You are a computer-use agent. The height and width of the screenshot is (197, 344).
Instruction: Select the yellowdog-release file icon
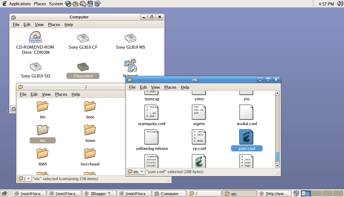pyautogui.click(x=151, y=137)
